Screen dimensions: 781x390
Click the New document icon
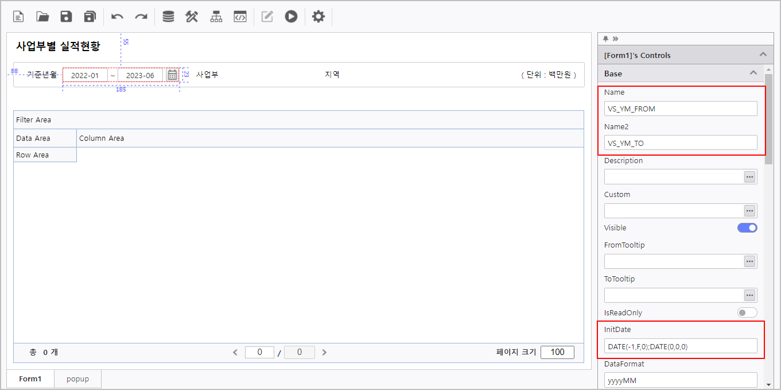click(x=19, y=17)
